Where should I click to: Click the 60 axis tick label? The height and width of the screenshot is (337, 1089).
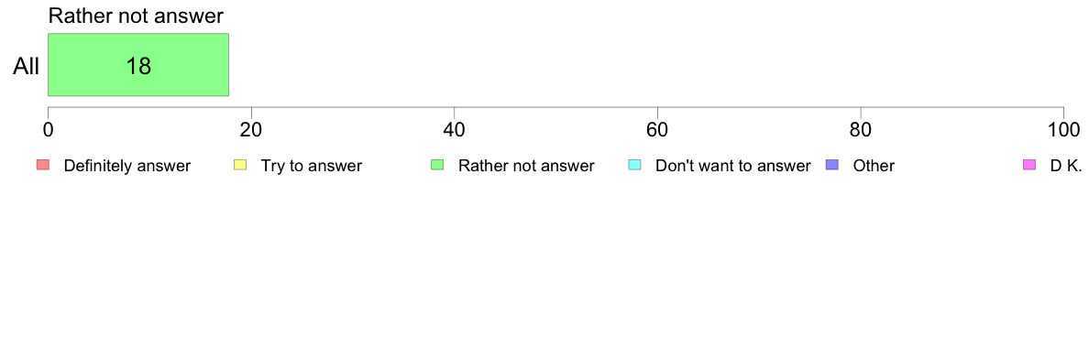tap(657, 129)
